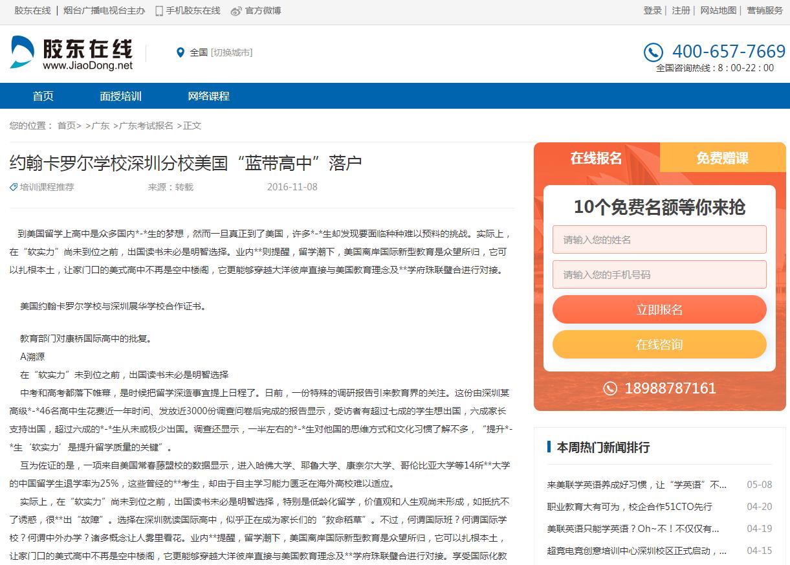Switch to the 免费赠课 tab
Image resolution: width=790 pixels, height=565 pixels.
click(723, 158)
